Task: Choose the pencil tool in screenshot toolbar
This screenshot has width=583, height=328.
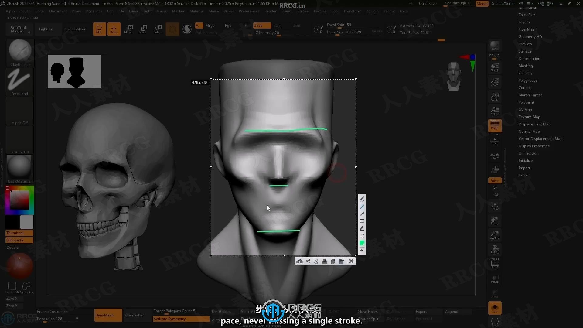Action: 362,199
